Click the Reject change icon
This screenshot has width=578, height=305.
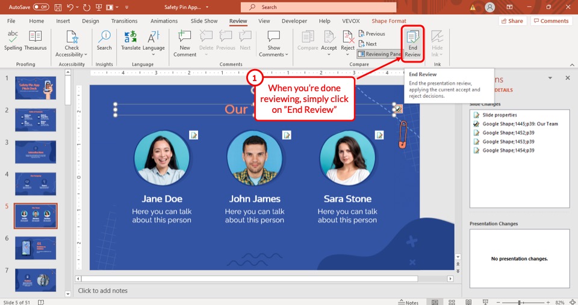coord(347,37)
